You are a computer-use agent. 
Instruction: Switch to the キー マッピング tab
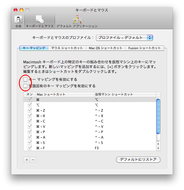pos(34,48)
